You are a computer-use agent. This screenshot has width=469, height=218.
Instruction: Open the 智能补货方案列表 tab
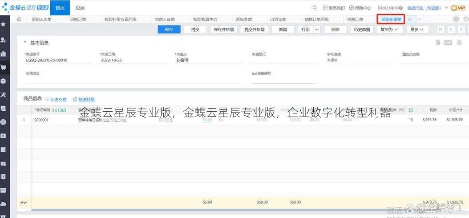pos(120,20)
